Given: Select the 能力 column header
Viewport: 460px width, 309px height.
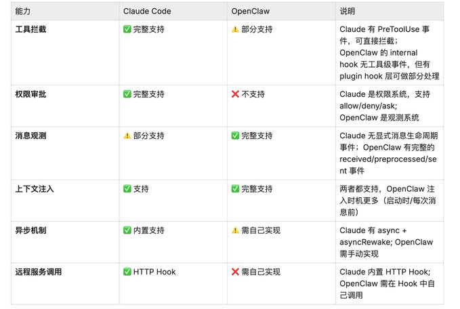Looking at the screenshot, I should (23, 11).
